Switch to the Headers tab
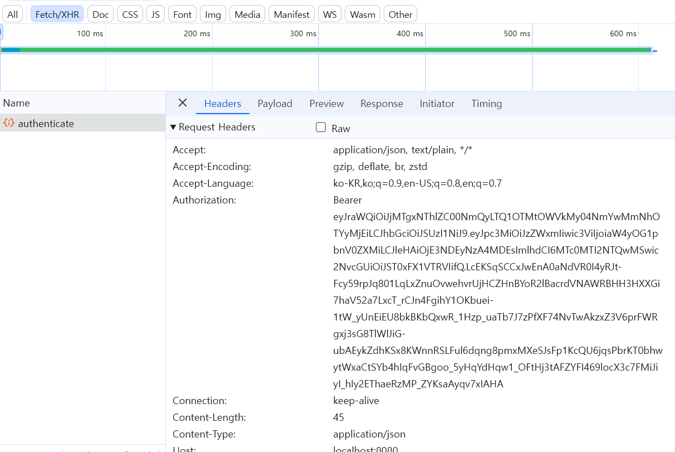 [223, 104]
